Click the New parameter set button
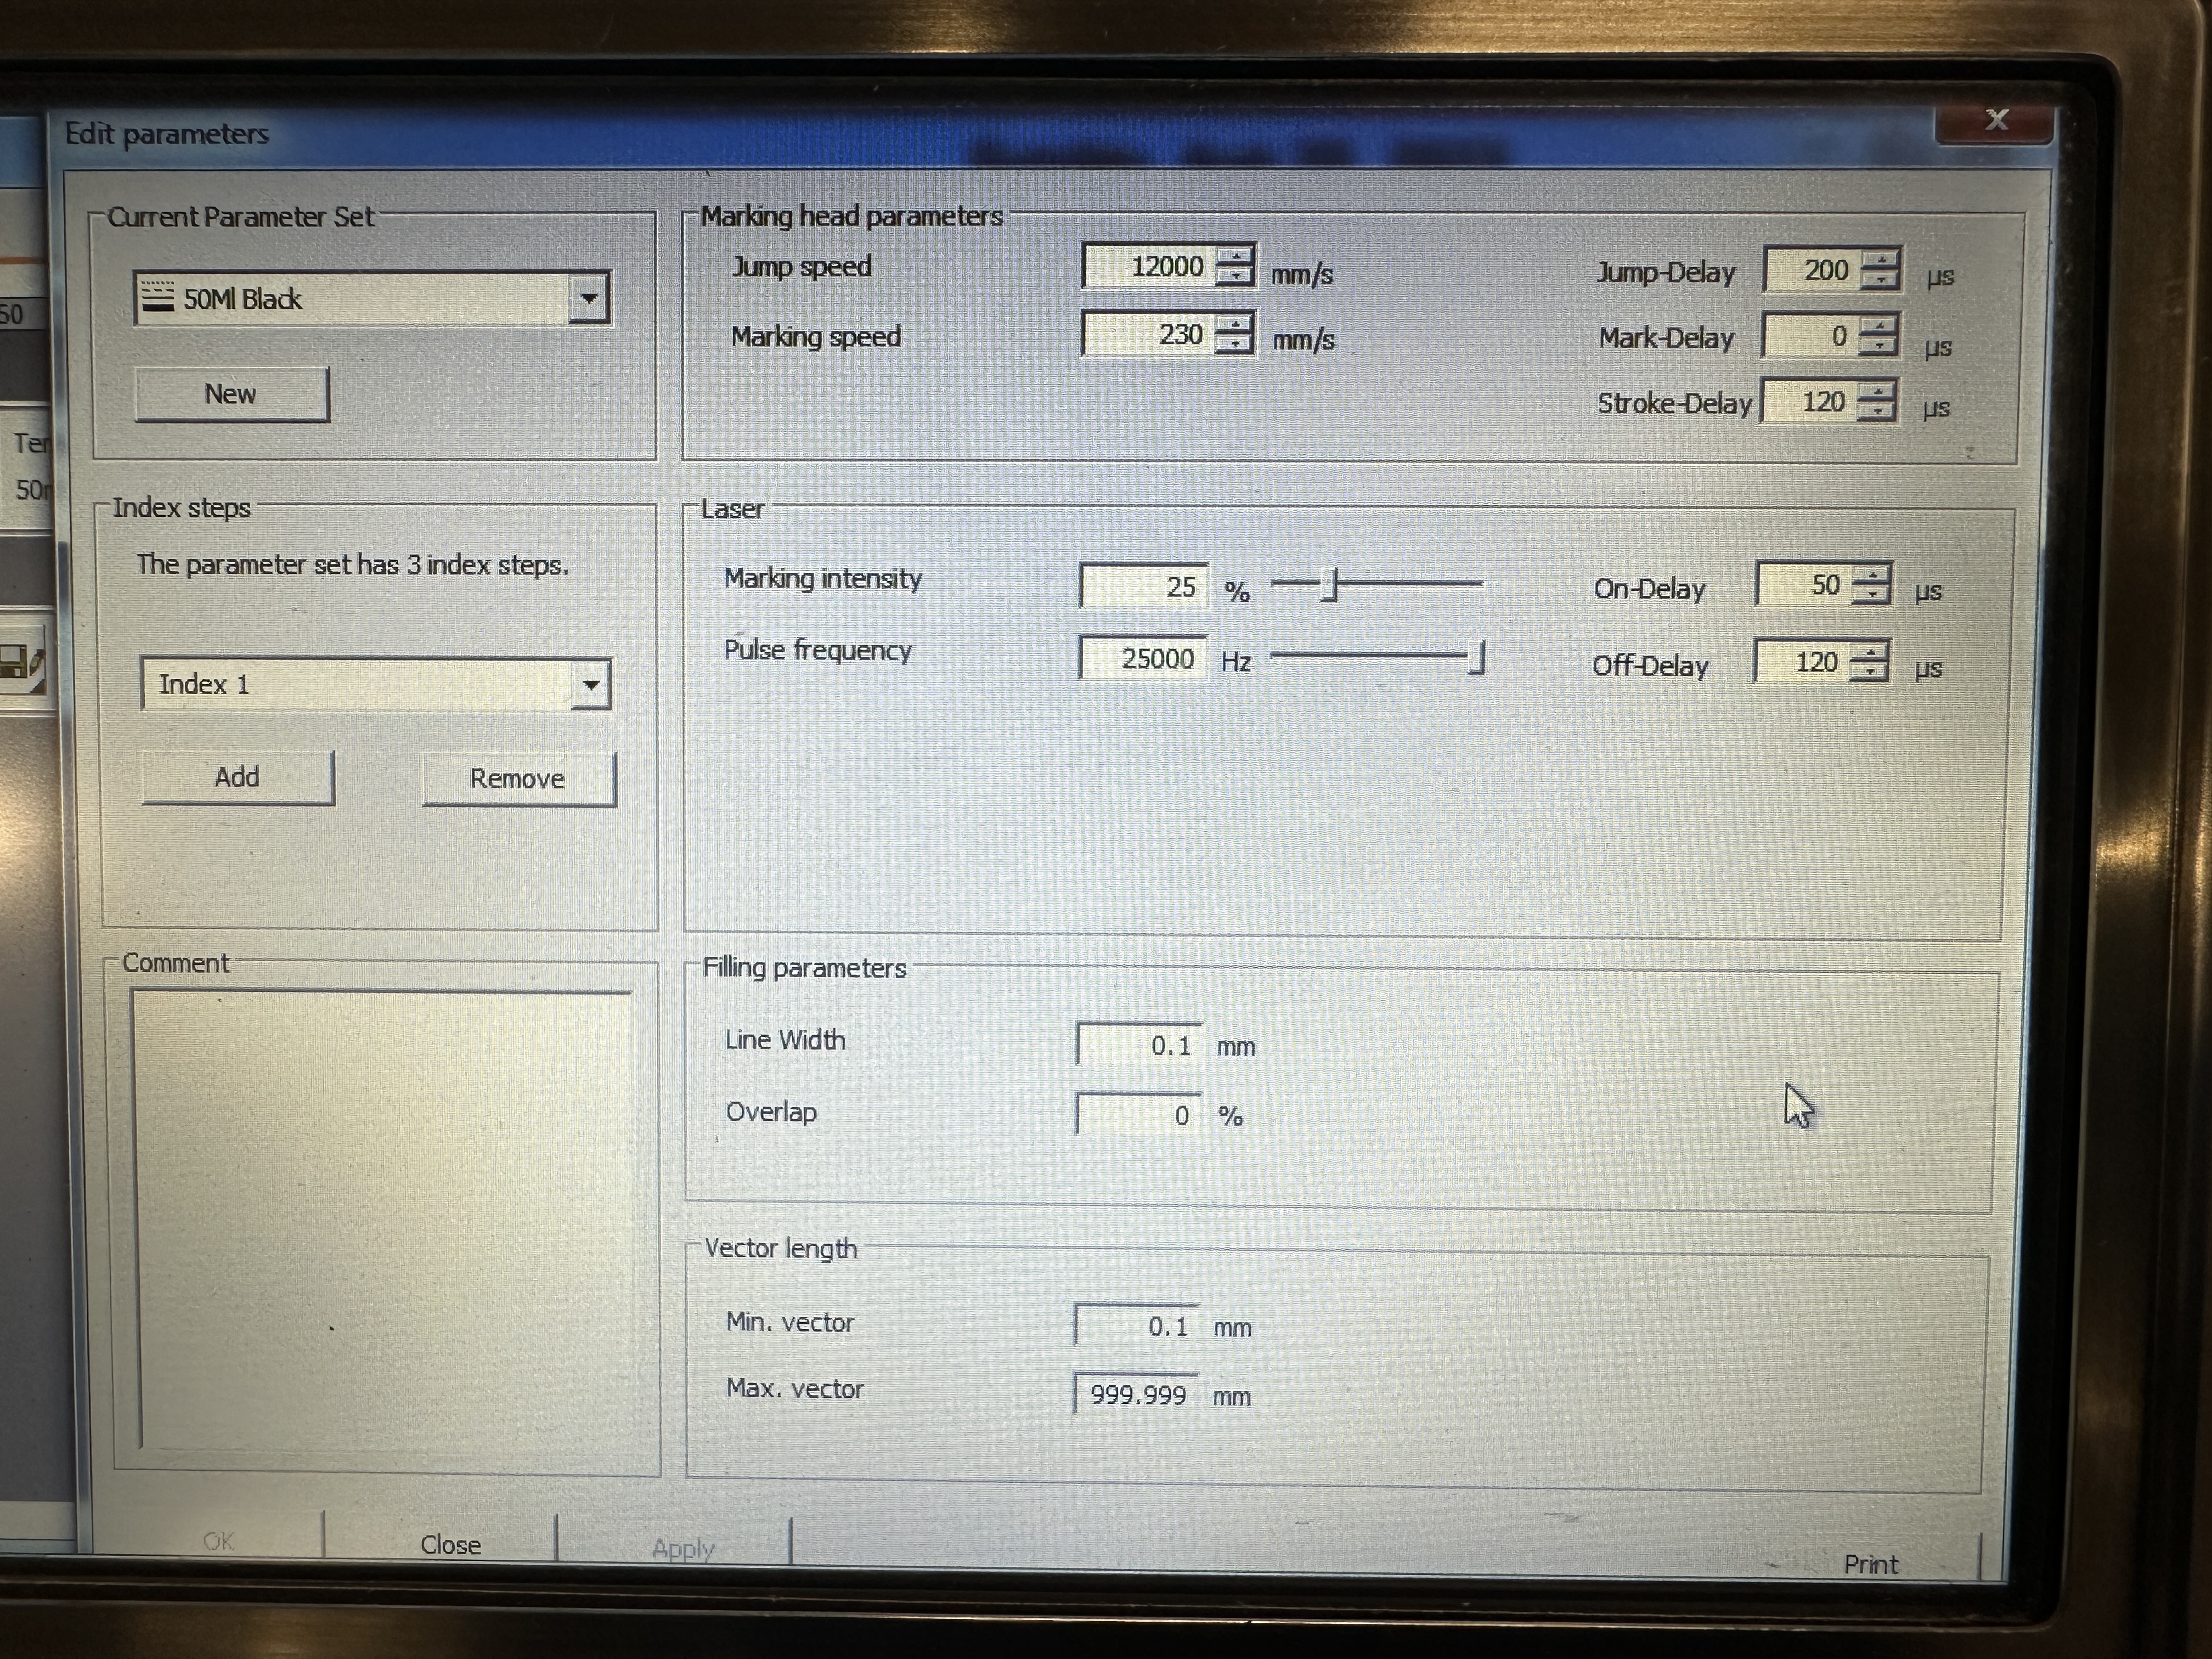Viewport: 2212px width, 1659px height. (x=231, y=394)
